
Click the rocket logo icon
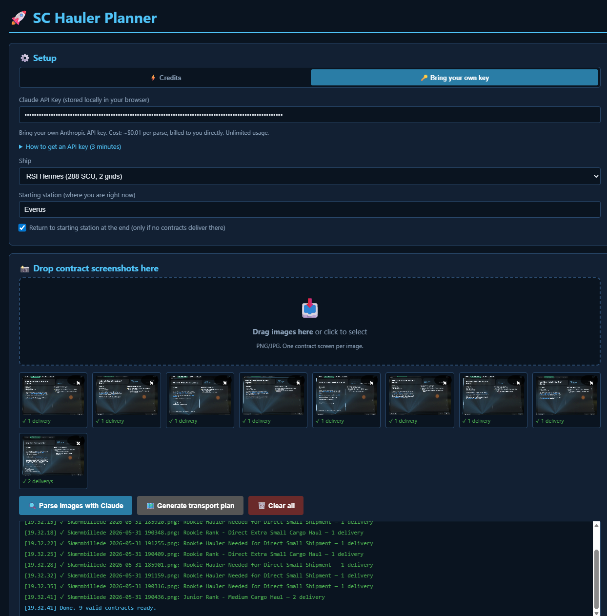click(19, 18)
